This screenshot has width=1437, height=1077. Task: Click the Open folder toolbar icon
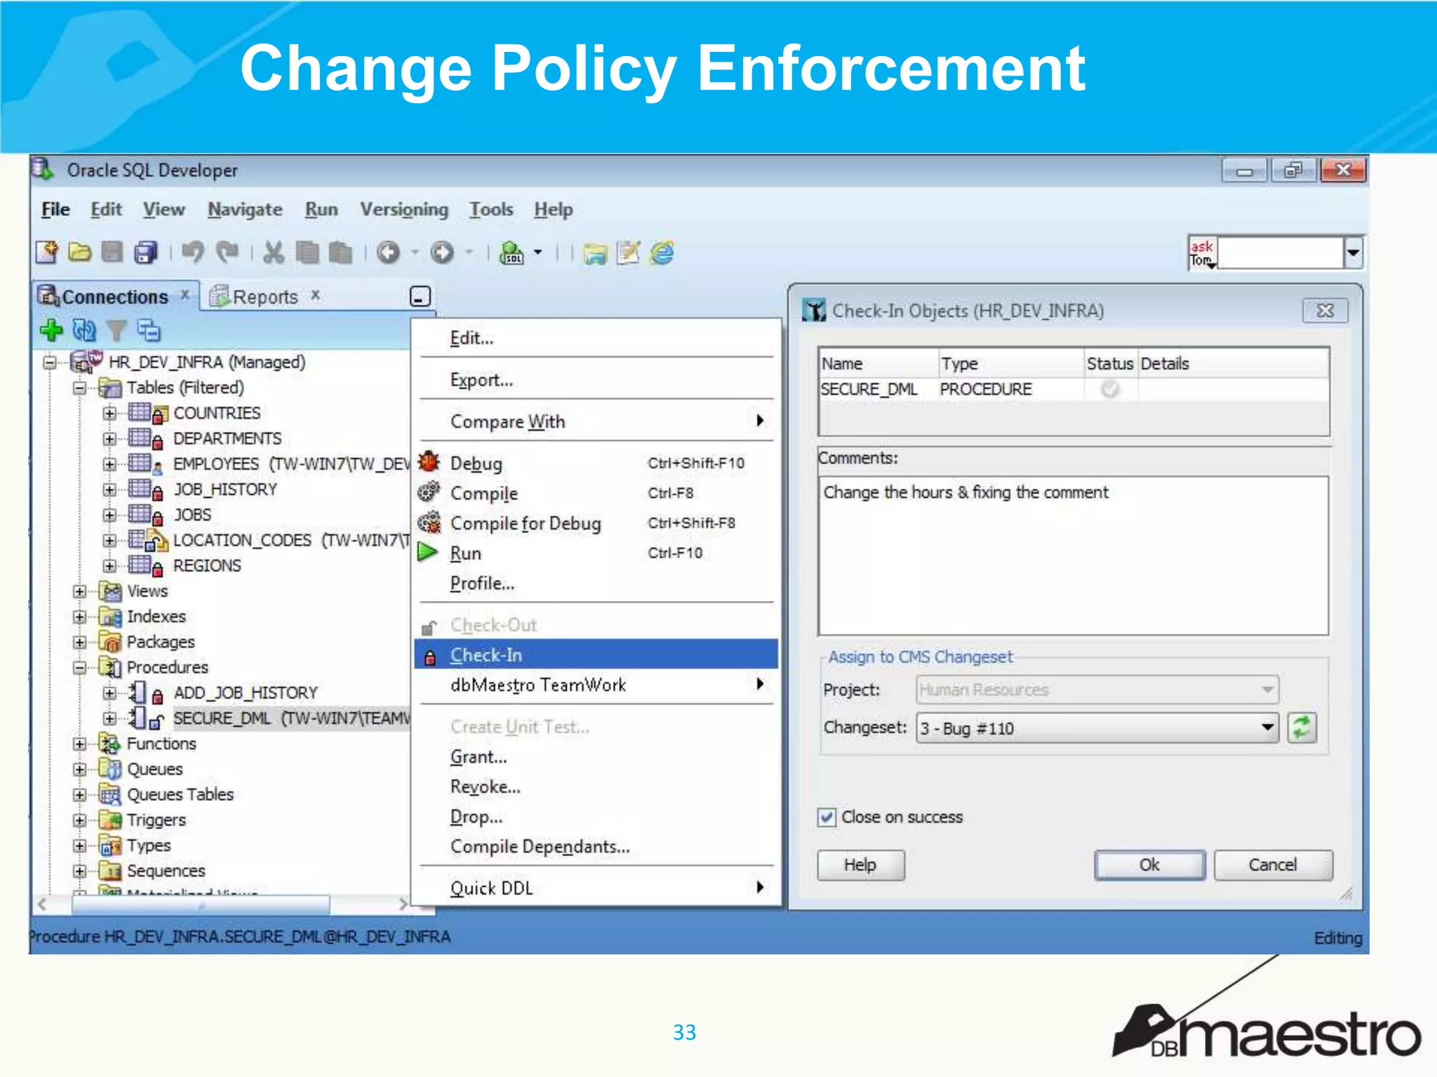coord(79,252)
